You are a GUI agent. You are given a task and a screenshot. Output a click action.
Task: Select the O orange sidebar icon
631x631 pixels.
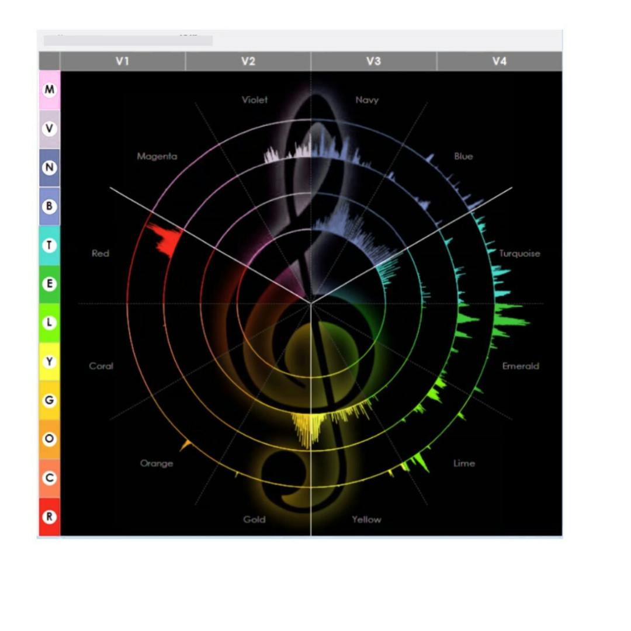coord(50,439)
